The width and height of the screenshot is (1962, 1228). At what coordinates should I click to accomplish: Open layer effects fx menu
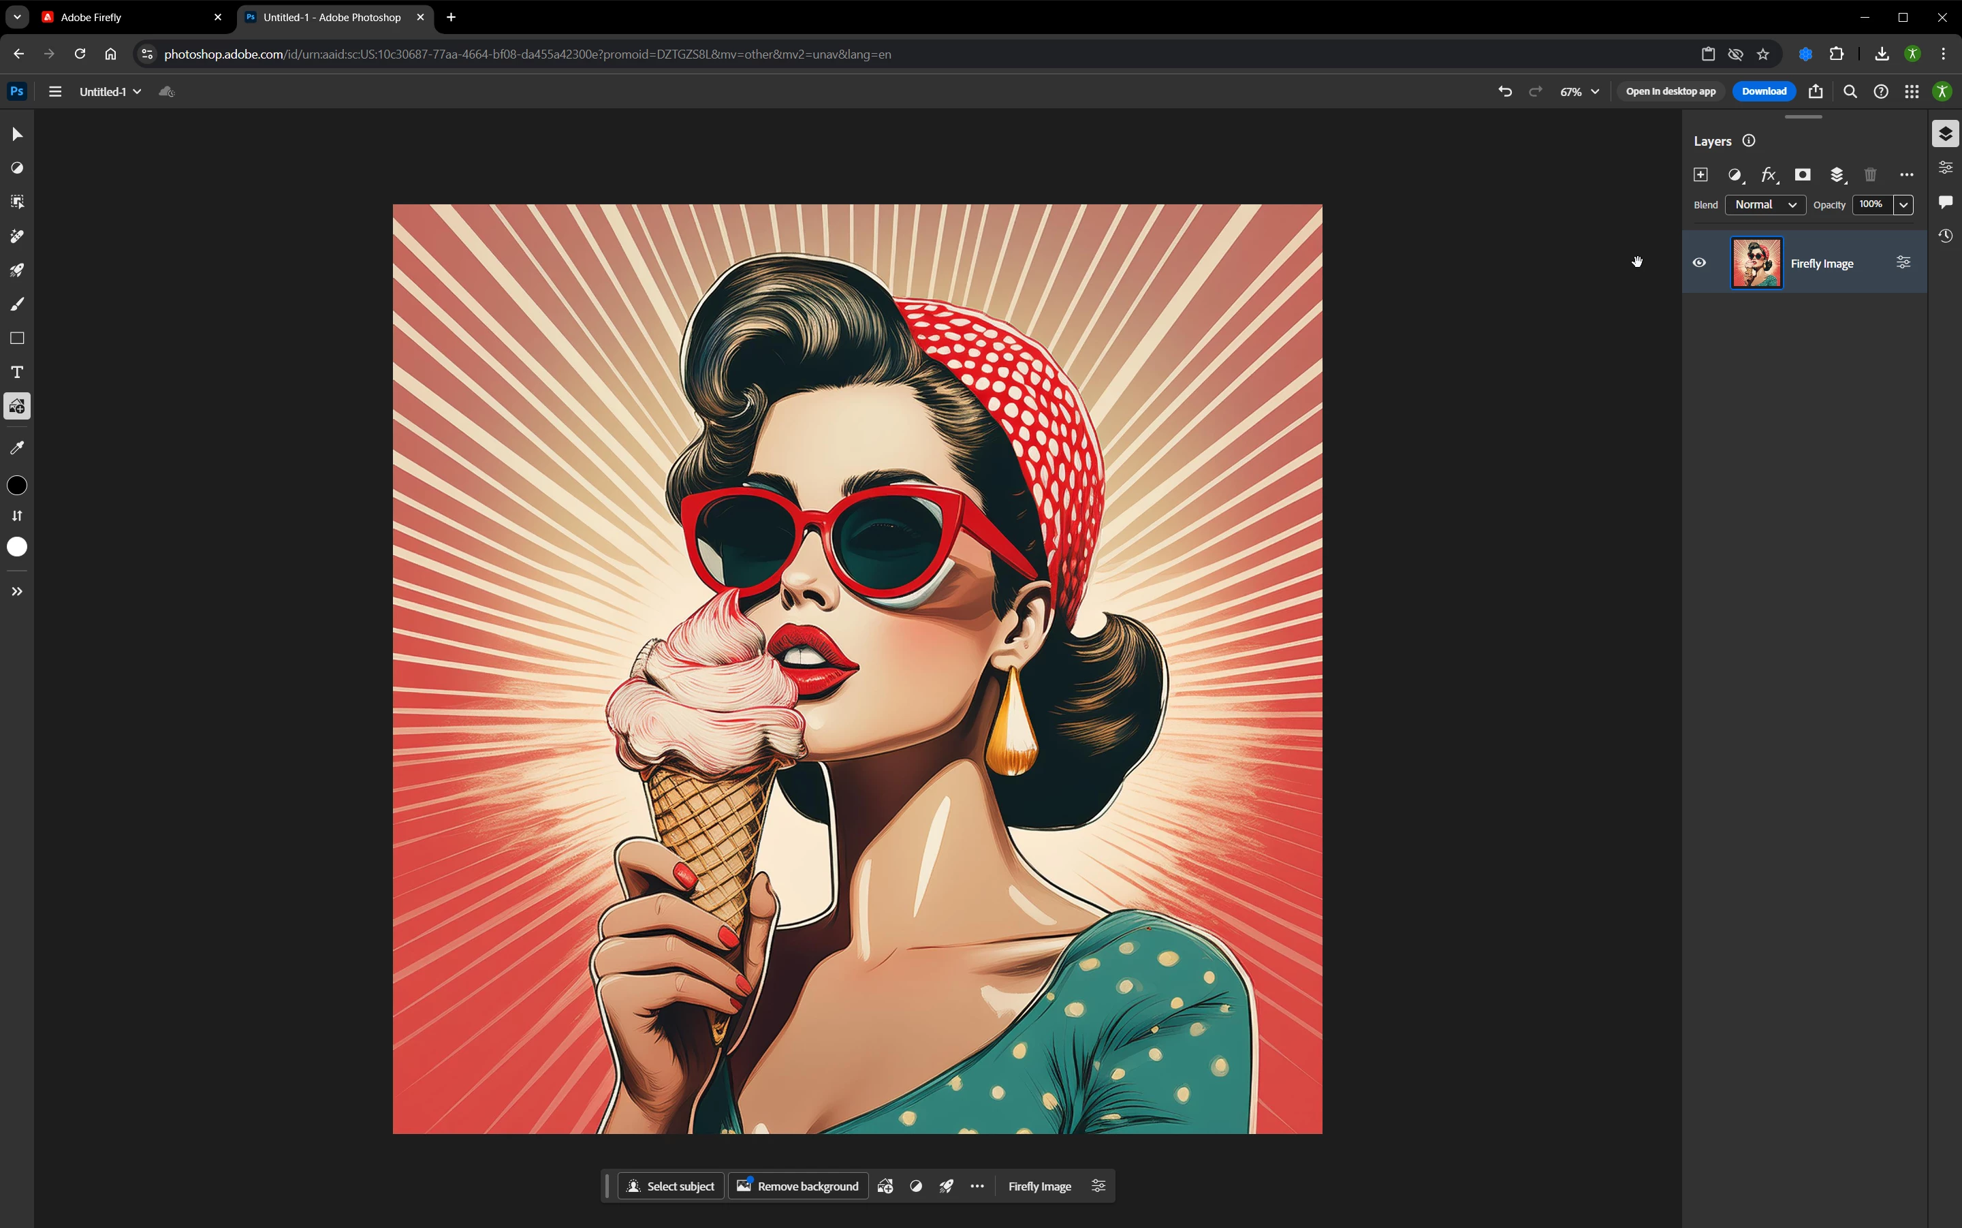point(1769,174)
